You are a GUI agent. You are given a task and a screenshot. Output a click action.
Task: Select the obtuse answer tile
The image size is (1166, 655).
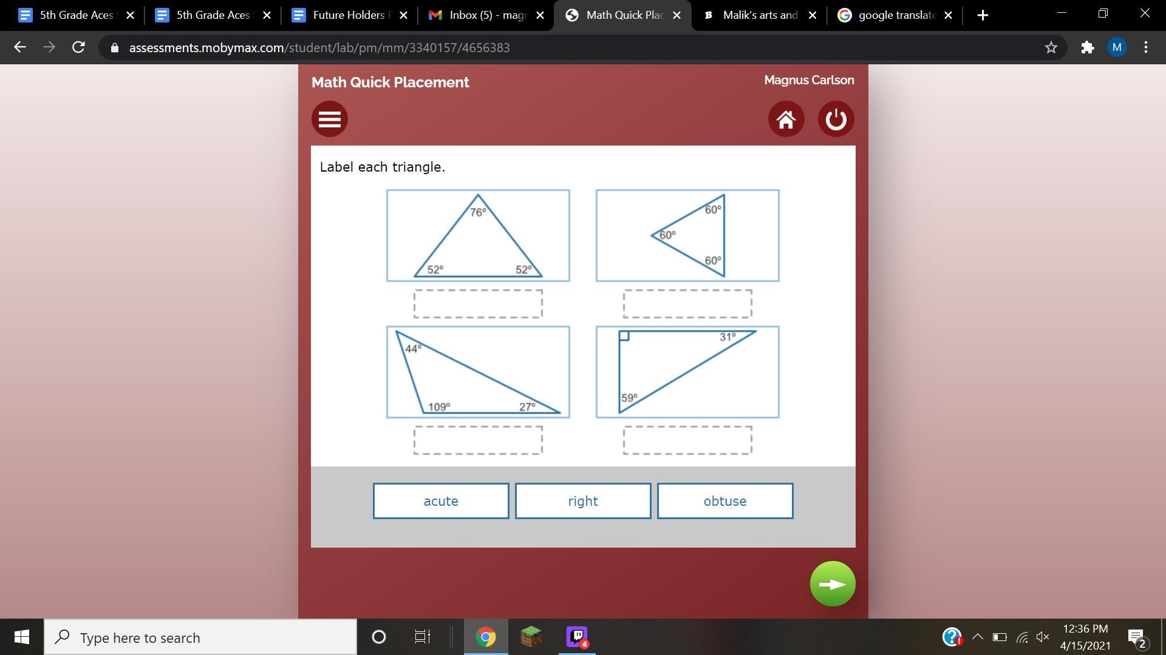(x=724, y=501)
